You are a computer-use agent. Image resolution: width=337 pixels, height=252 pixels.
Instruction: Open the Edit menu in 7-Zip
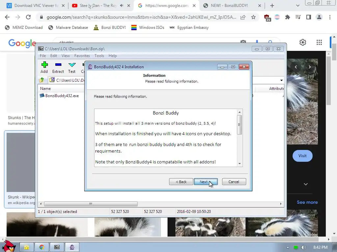[54, 56]
